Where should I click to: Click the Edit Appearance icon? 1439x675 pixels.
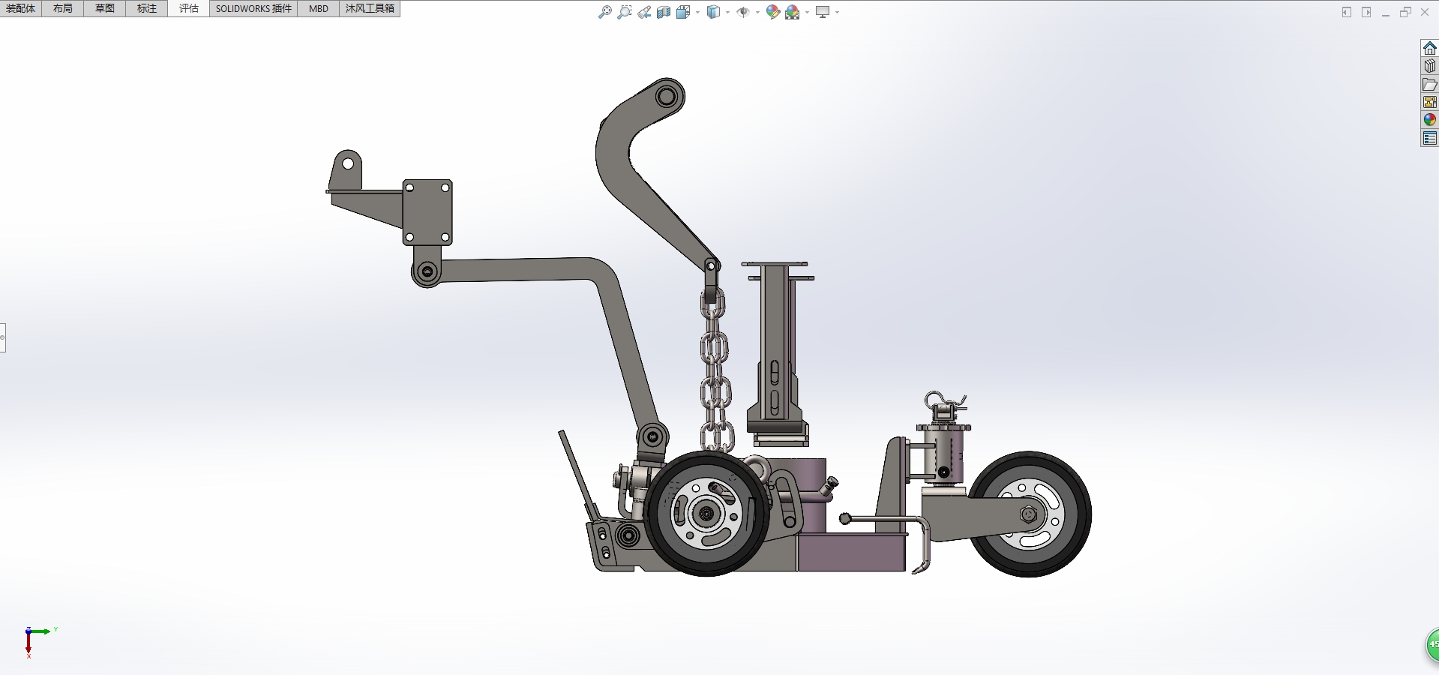pos(773,12)
